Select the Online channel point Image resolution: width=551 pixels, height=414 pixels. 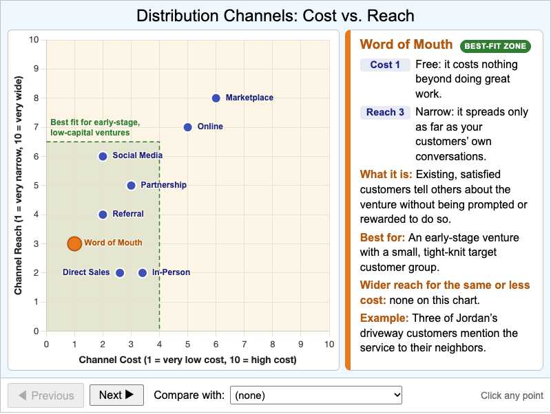pyautogui.click(x=187, y=127)
